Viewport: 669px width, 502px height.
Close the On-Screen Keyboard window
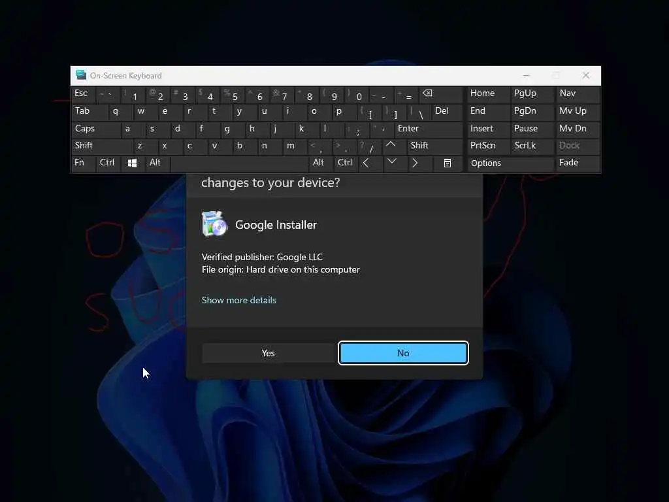(x=586, y=76)
